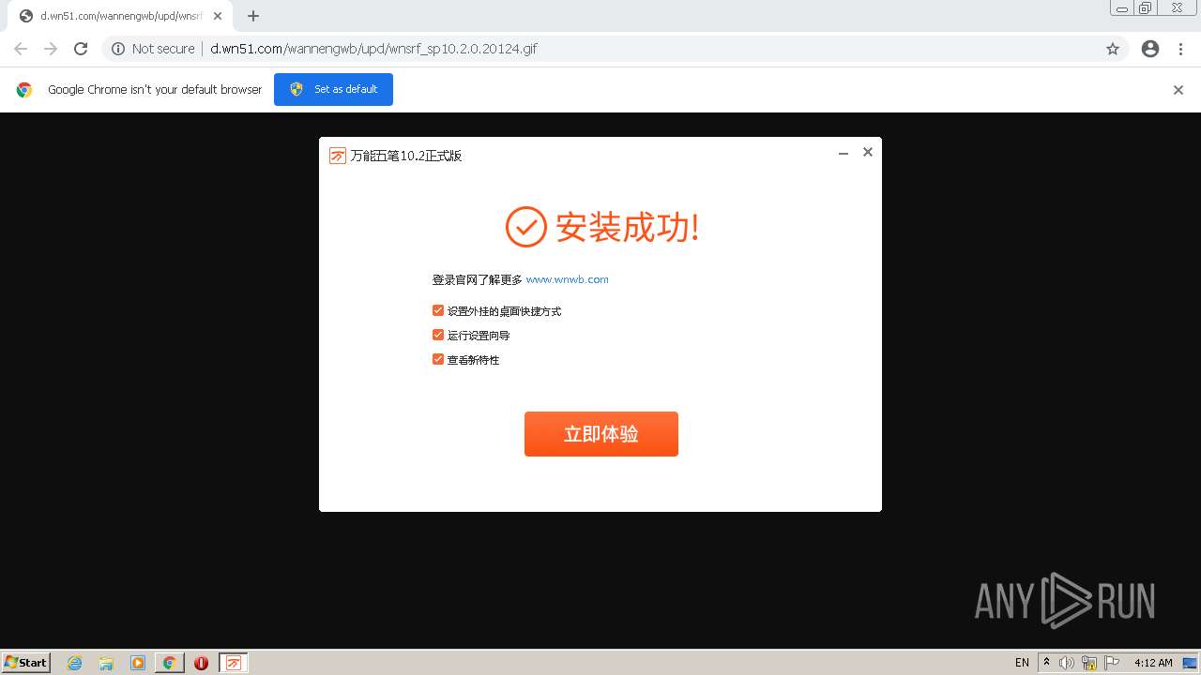Image resolution: width=1201 pixels, height=675 pixels.
Task: Click the Chrome logo in notification bar
Action: coord(24,90)
